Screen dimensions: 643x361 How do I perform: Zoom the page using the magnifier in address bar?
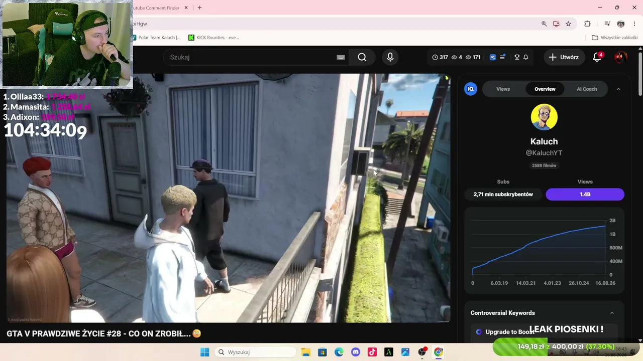(544, 24)
